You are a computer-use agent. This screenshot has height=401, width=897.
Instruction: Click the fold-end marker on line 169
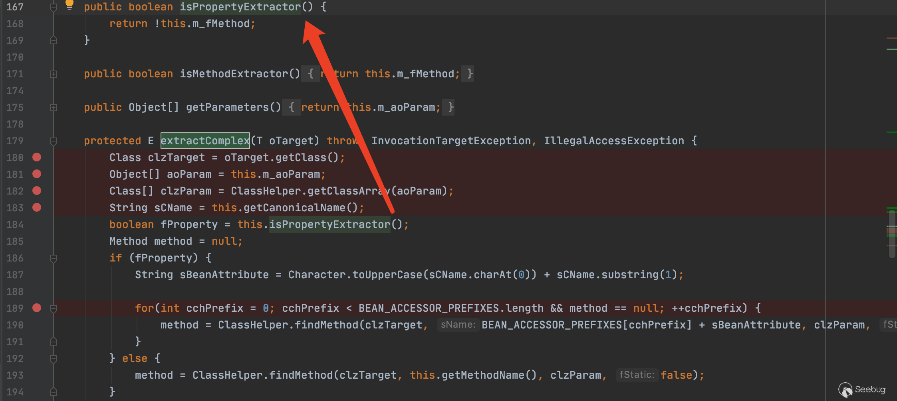54,40
